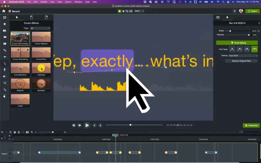Open the canvas zoom percentage dropdown
The image size is (261, 163).
[139, 11]
